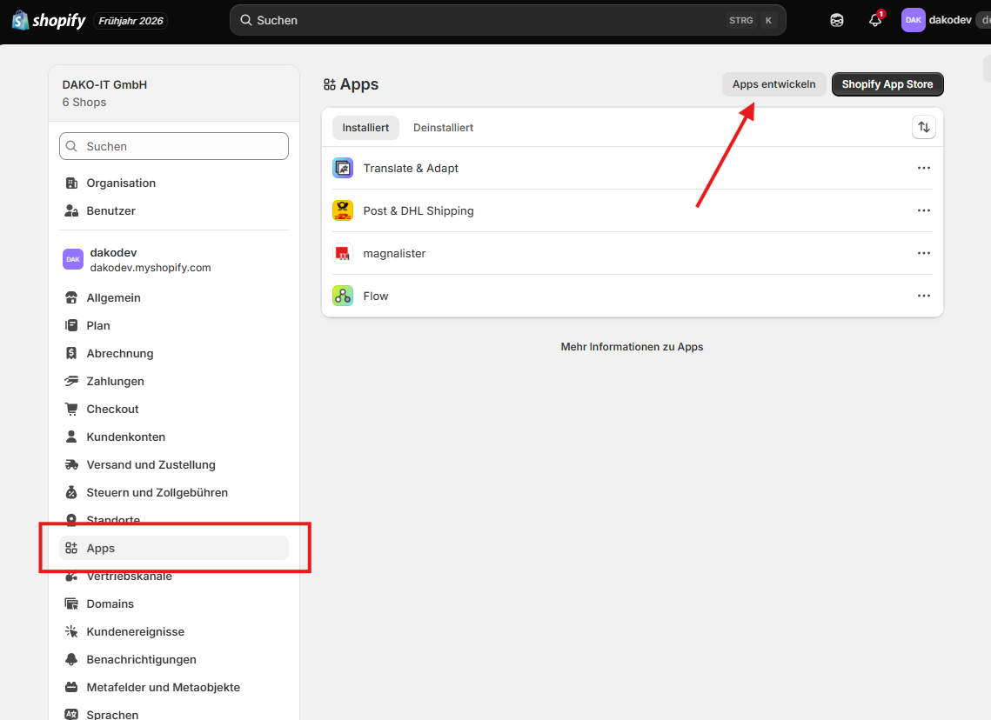Open the dakodev account avatar menu
The height and width of the screenshot is (720, 991).
coord(914,20)
